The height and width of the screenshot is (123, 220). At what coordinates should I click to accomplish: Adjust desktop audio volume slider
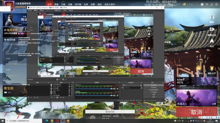[x=94, y=95]
